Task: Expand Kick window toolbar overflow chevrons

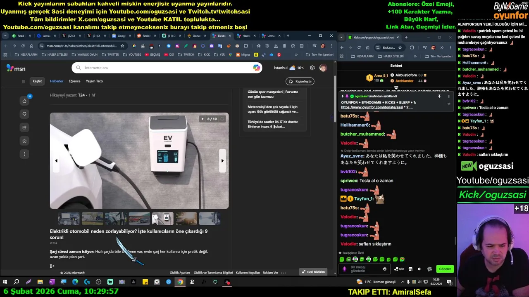Action: click(442, 47)
